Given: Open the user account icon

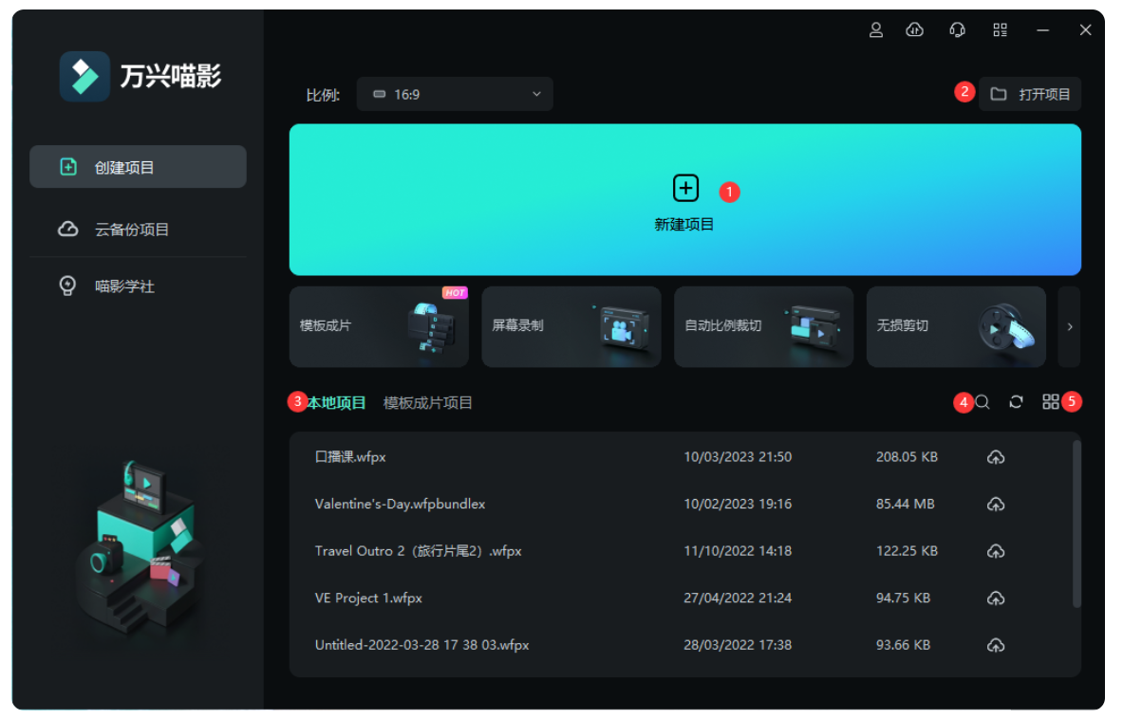Looking at the screenshot, I should (876, 29).
